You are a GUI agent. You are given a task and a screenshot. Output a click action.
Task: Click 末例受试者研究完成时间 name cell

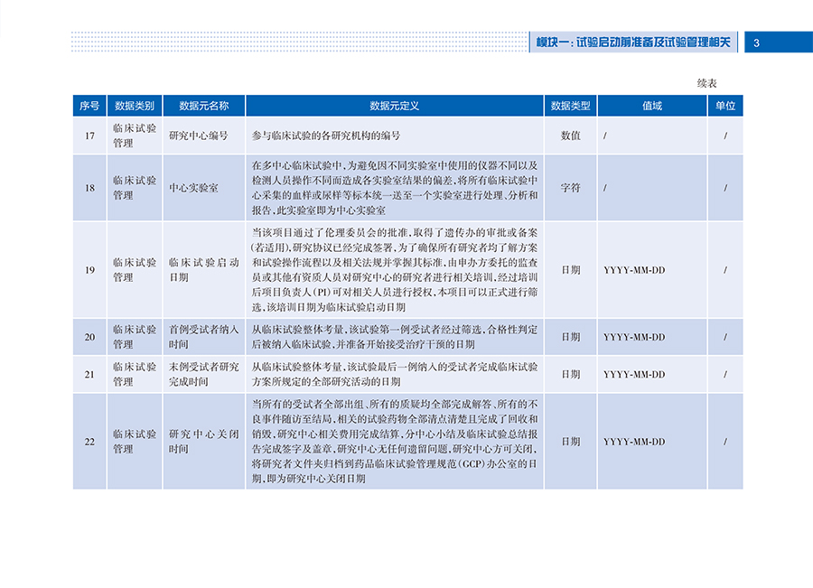204,374
